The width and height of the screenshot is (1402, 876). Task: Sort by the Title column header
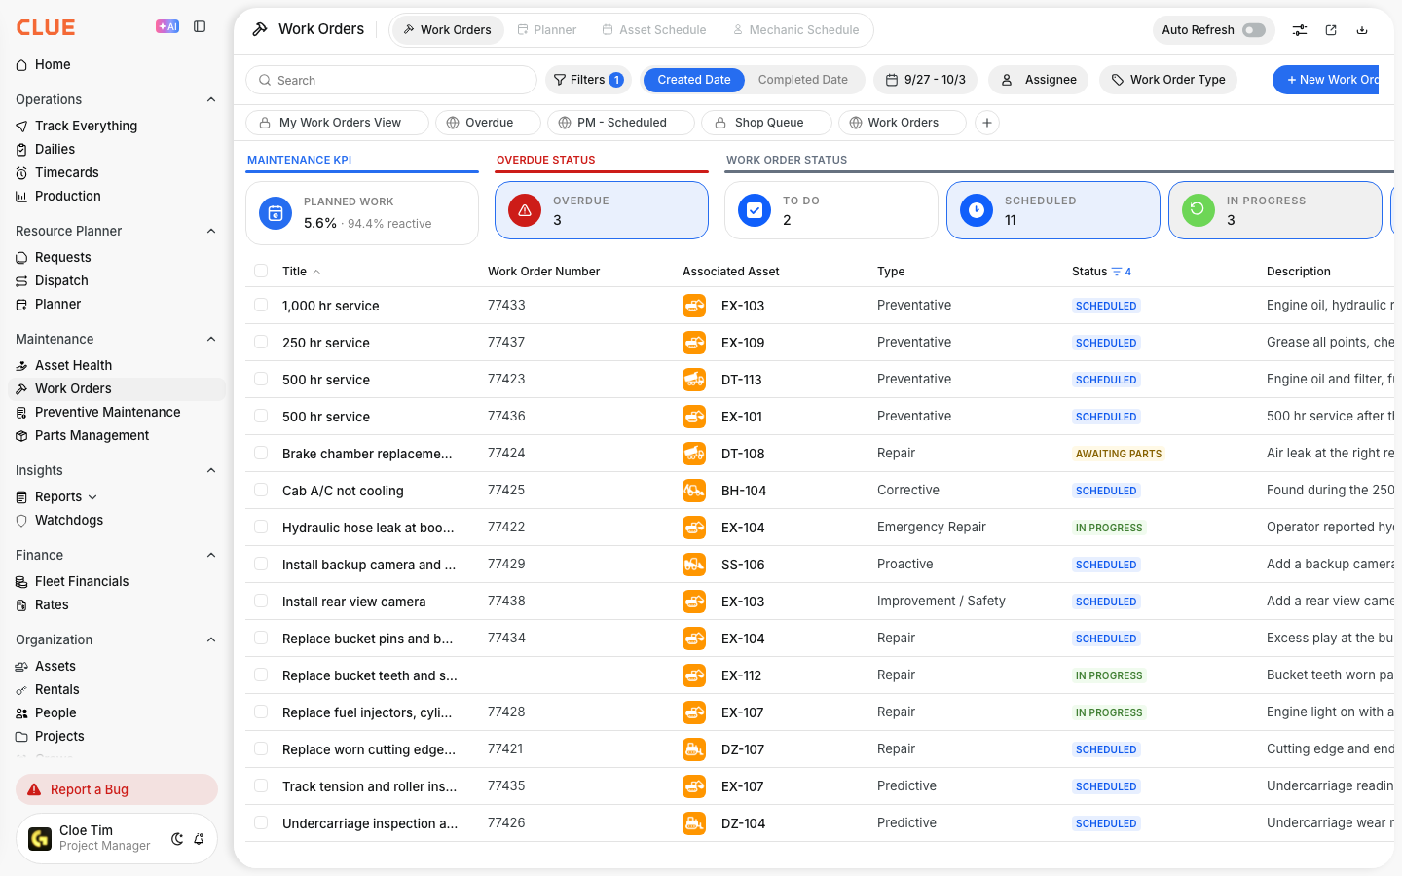pos(294,272)
